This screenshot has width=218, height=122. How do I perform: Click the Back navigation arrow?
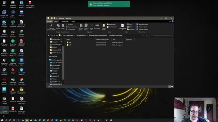click(48, 35)
